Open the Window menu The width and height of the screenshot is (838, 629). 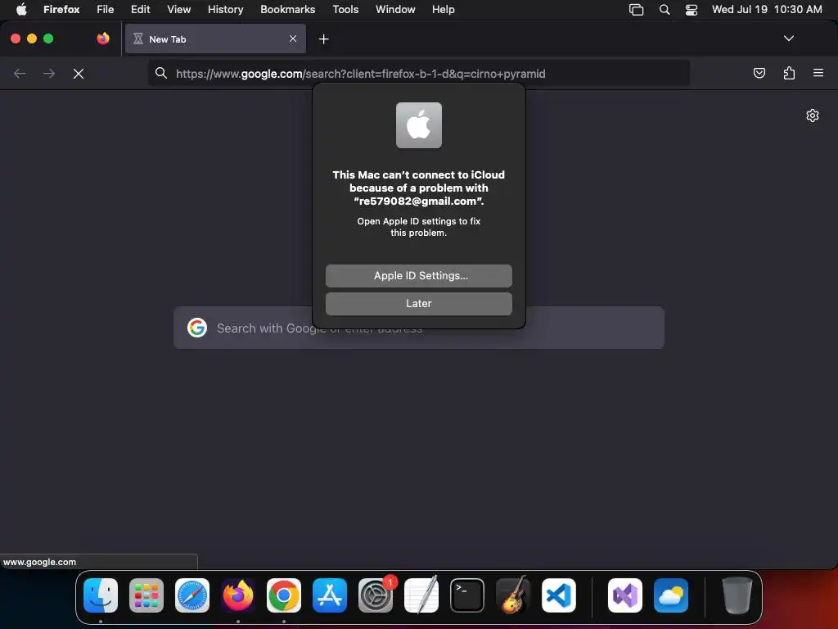[395, 9]
